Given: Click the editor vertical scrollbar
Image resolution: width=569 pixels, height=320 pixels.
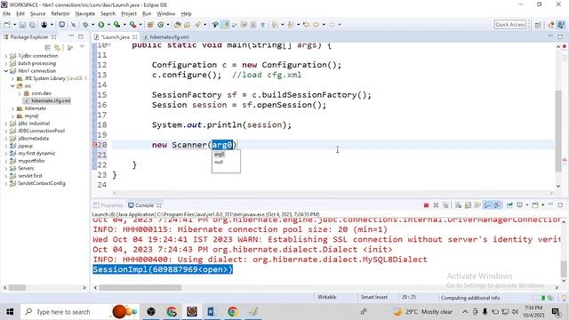Looking at the screenshot, I should (558, 131).
